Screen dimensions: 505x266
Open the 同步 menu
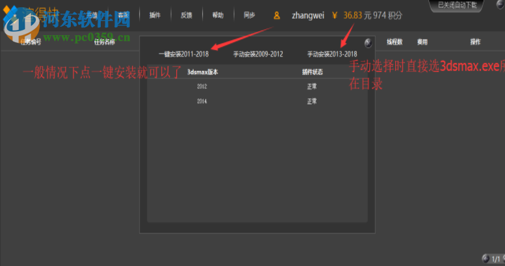click(250, 15)
